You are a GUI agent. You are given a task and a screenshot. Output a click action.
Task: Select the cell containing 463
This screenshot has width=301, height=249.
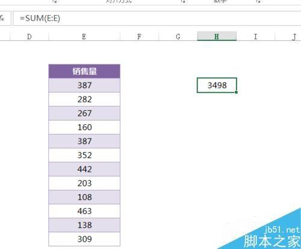(x=84, y=211)
